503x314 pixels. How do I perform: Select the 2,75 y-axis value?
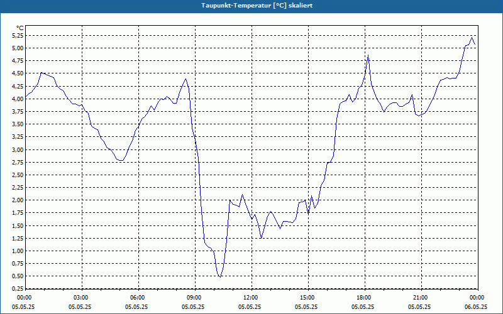point(17,163)
